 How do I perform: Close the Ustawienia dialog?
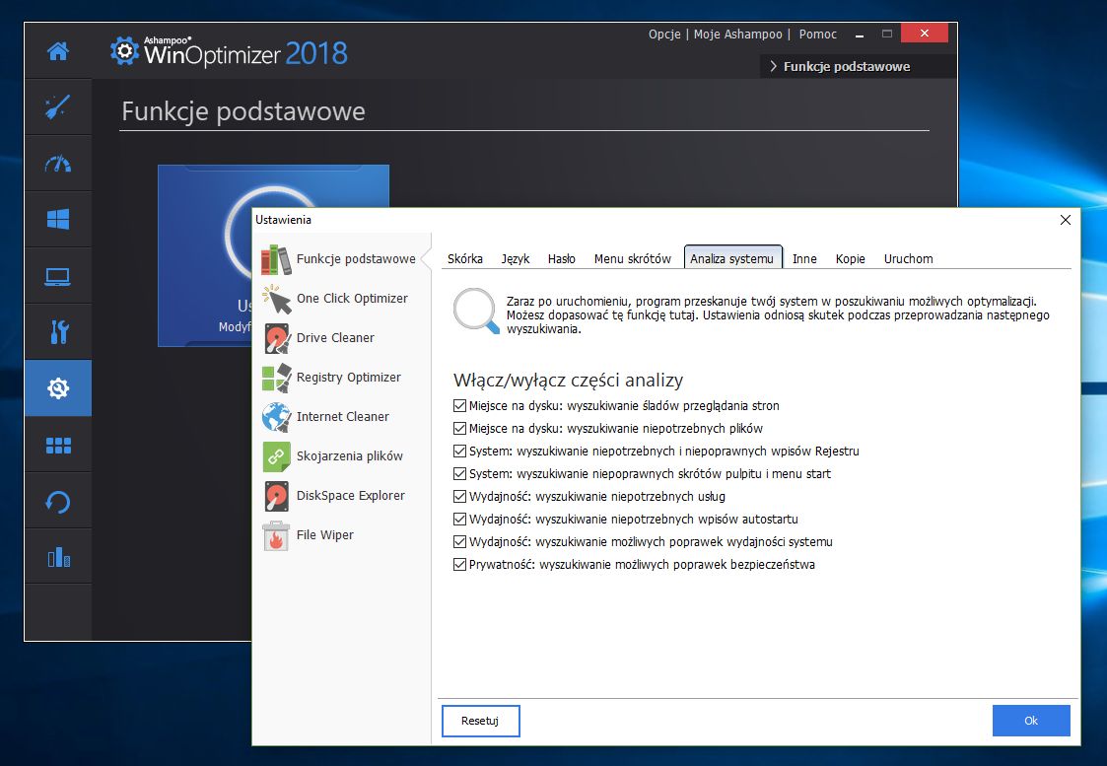[x=1066, y=220]
